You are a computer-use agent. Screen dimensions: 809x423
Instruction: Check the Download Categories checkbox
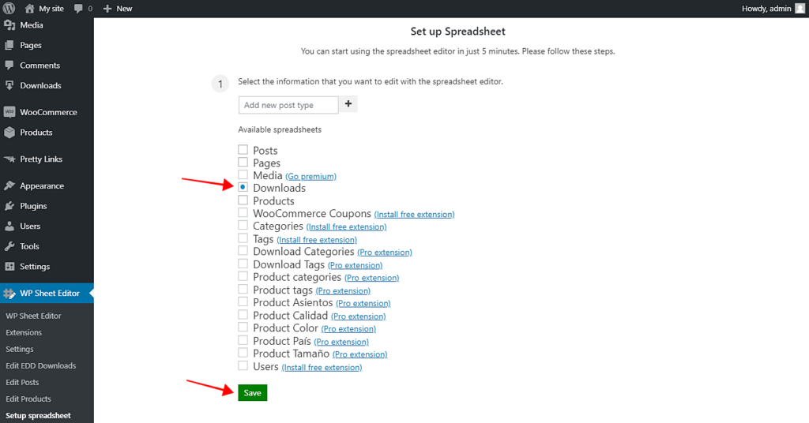point(243,250)
